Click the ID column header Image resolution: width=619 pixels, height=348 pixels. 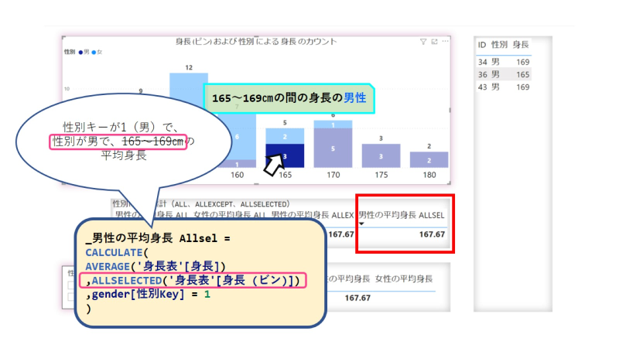(481, 45)
